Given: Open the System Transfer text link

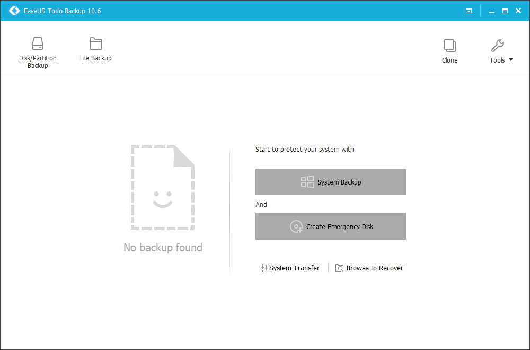Looking at the screenshot, I should (x=294, y=268).
